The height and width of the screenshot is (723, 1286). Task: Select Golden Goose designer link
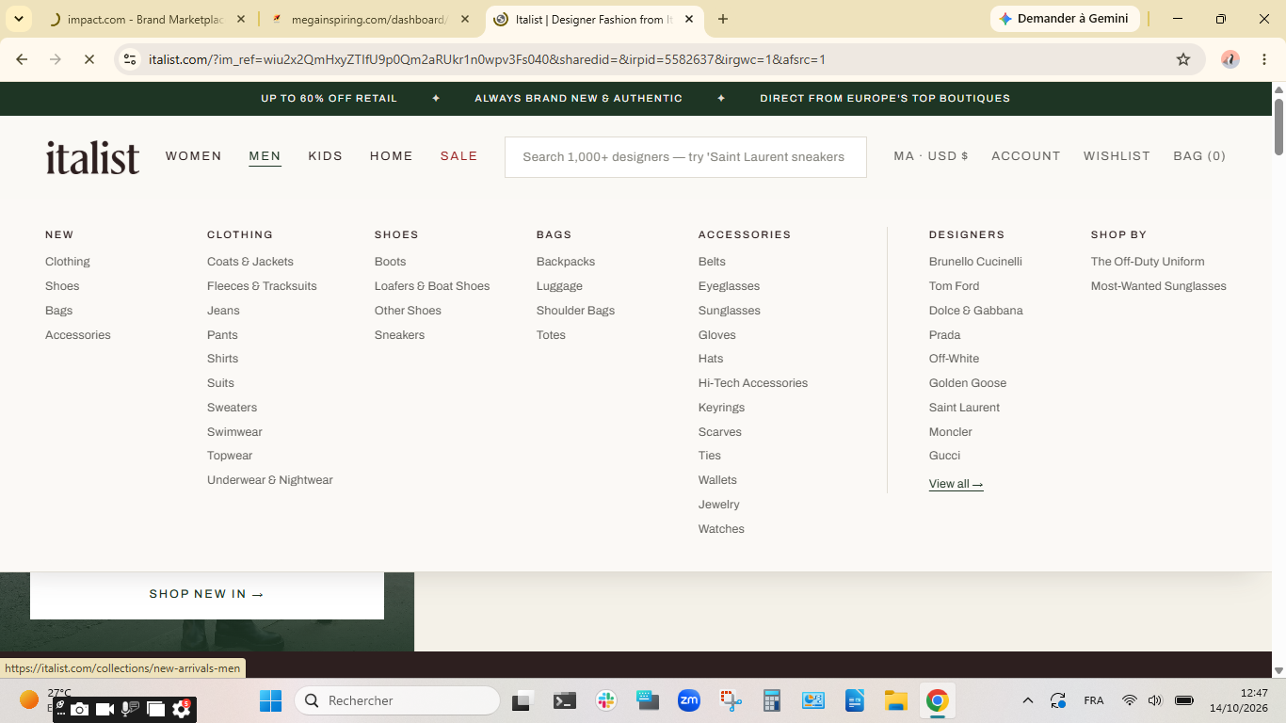pyautogui.click(x=968, y=383)
